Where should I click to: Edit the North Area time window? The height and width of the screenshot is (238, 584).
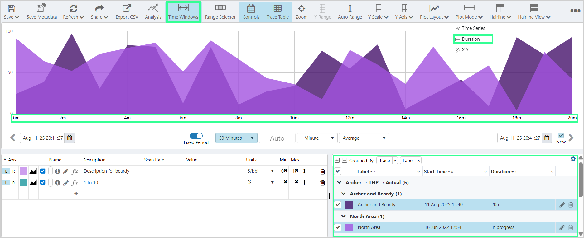tap(562, 227)
